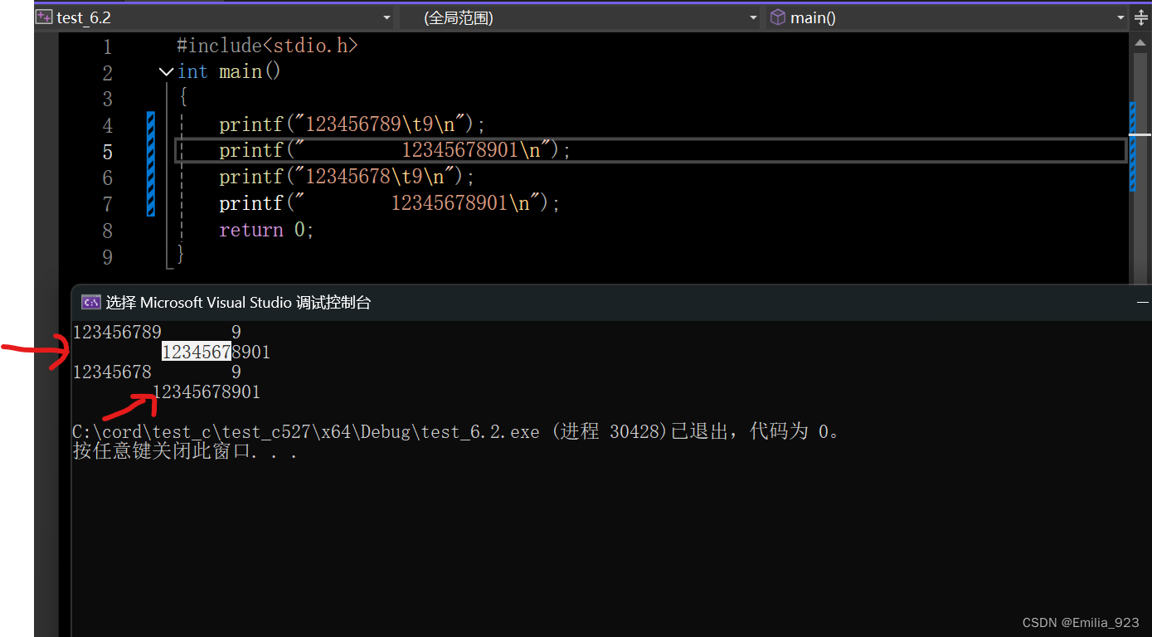Click line number 1 in the gutter
The height and width of the screenshot is (637, 1152).
coord(107,46)
